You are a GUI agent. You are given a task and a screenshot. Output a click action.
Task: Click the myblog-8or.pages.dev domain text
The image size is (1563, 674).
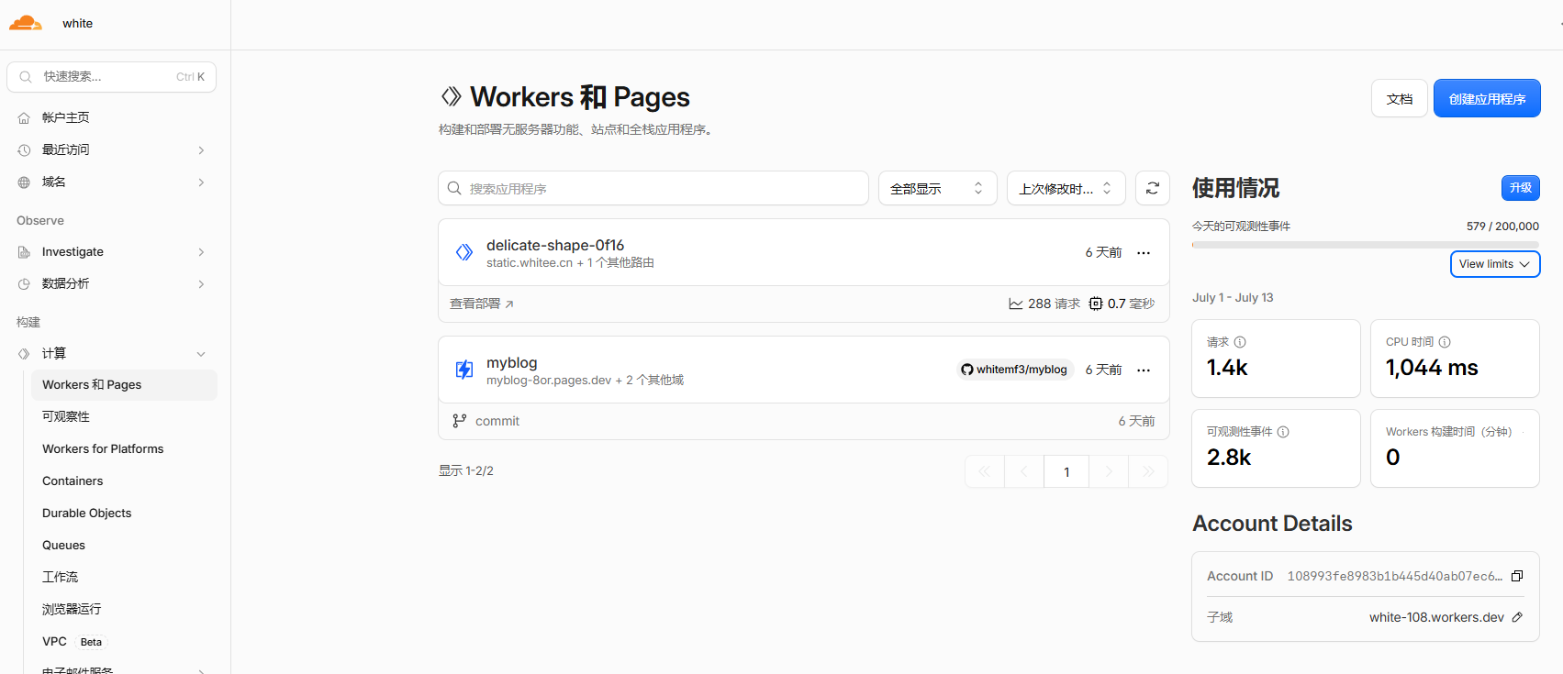click(x=549, y=381)
